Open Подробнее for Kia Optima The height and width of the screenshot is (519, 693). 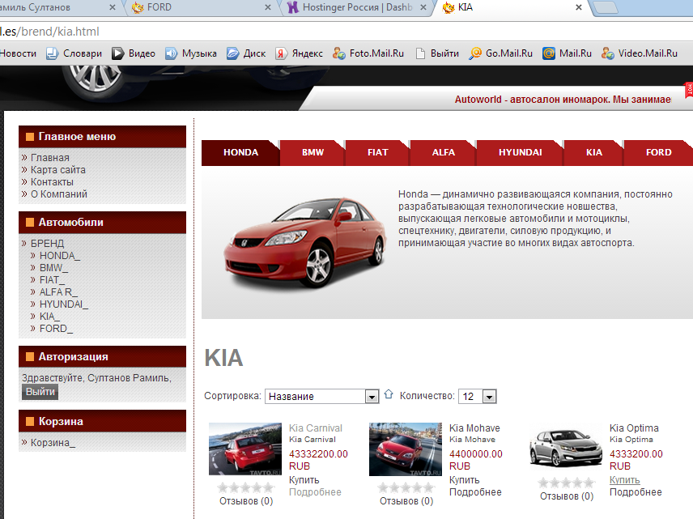pos(636,492)
